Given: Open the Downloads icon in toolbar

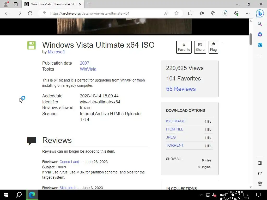Looking at the screenshot, I should click(225, 13).
